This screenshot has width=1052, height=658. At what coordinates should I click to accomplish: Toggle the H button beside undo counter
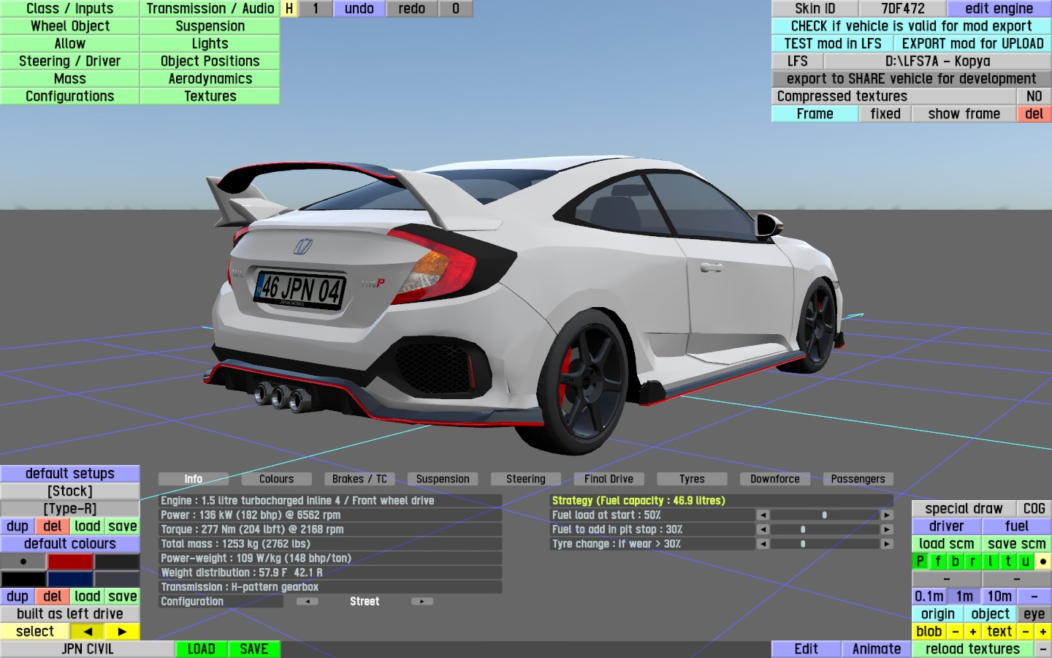pyautogui.click(x=289, y=9)
